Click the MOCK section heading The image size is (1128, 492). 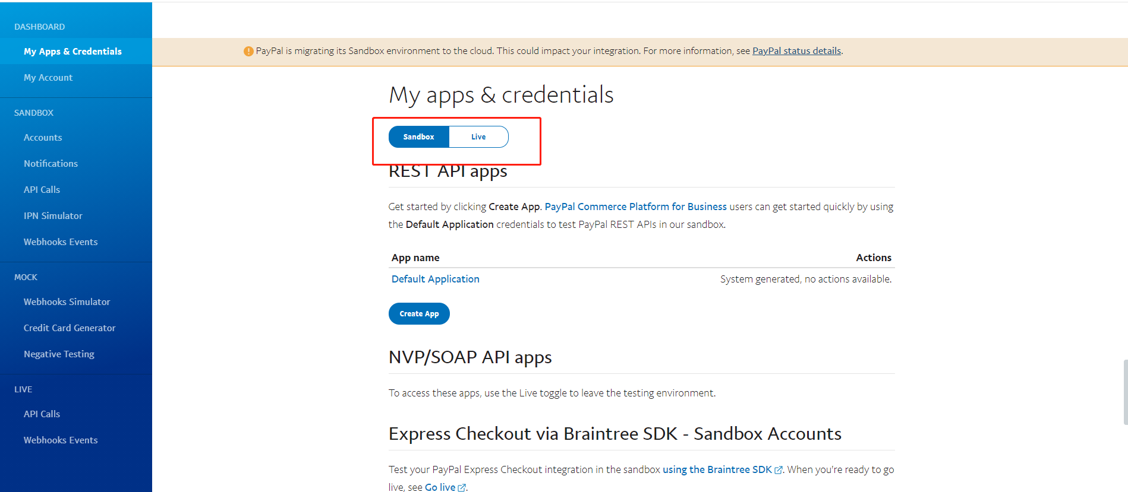tap(26, 277)
